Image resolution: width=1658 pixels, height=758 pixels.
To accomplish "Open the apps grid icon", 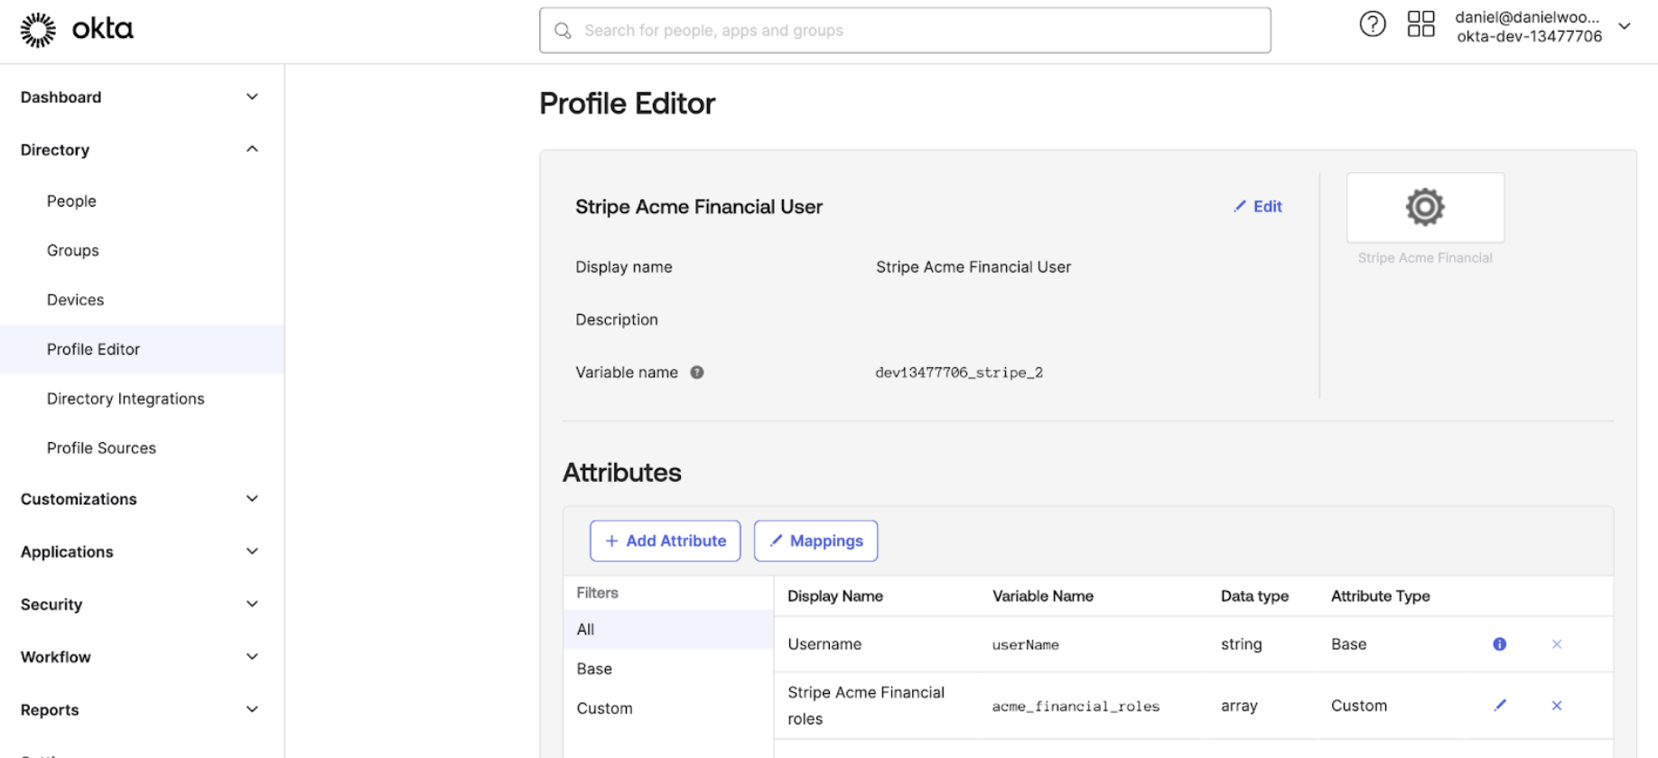I will (1421, 24).
